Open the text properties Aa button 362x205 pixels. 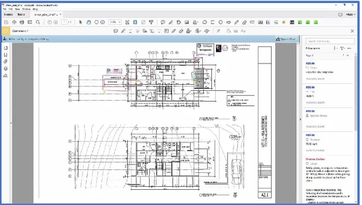click(243, 31)
